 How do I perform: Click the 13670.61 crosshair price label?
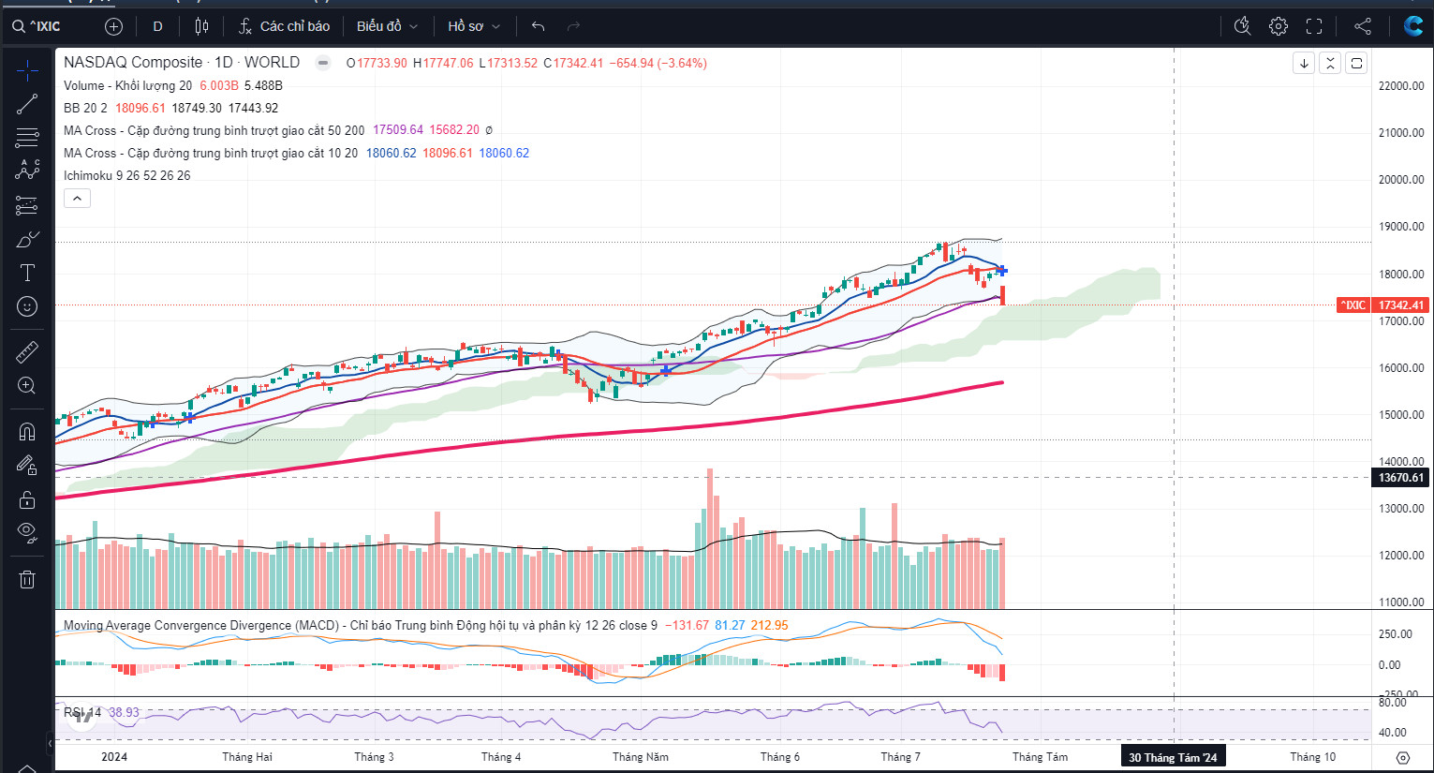pos(1401,478)
